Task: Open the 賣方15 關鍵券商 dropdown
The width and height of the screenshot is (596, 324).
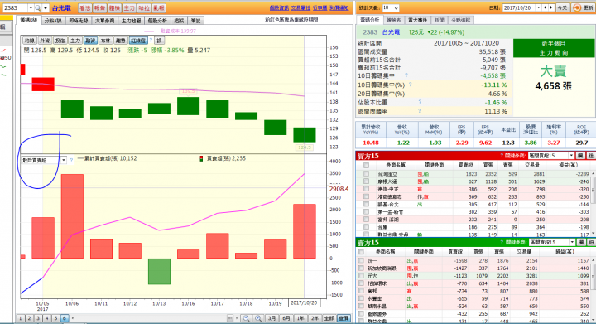Action: tap(571, 242)
